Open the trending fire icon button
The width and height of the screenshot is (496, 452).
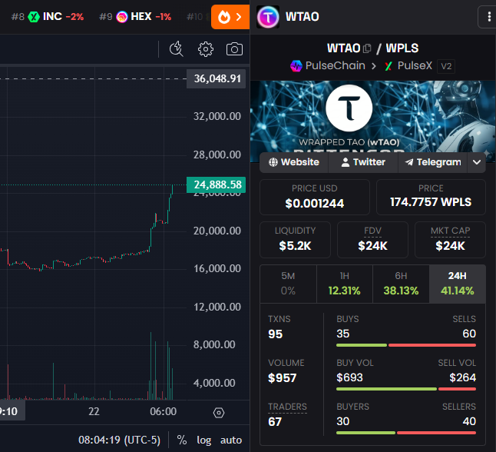pos(230,17)
